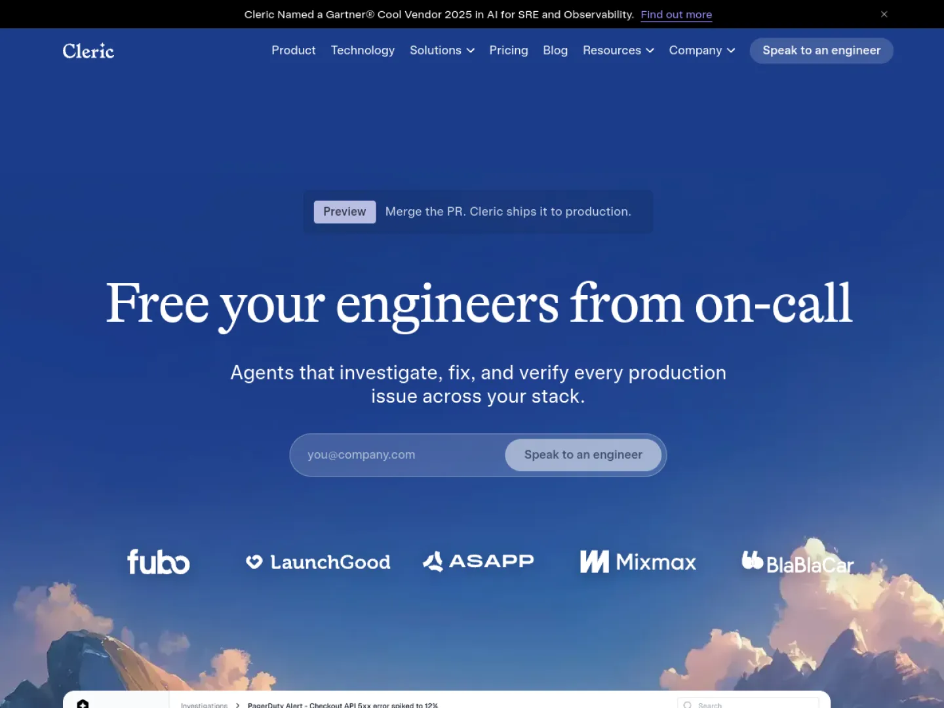The image size is (944, 708).
Task: Click the BlaBlaCar logo
Action: point(798,562)
